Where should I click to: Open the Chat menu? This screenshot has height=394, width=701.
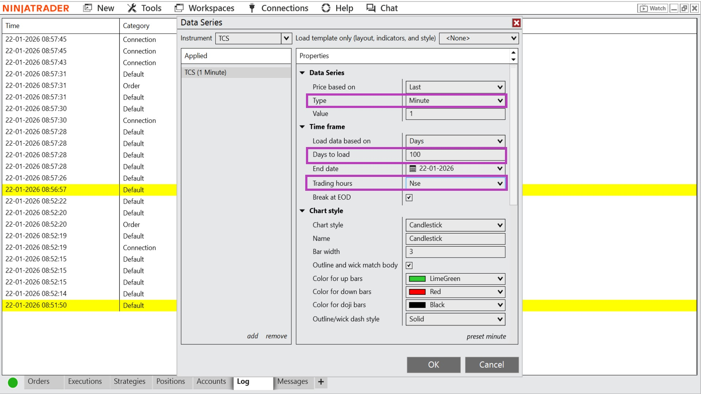click(382, 8)
